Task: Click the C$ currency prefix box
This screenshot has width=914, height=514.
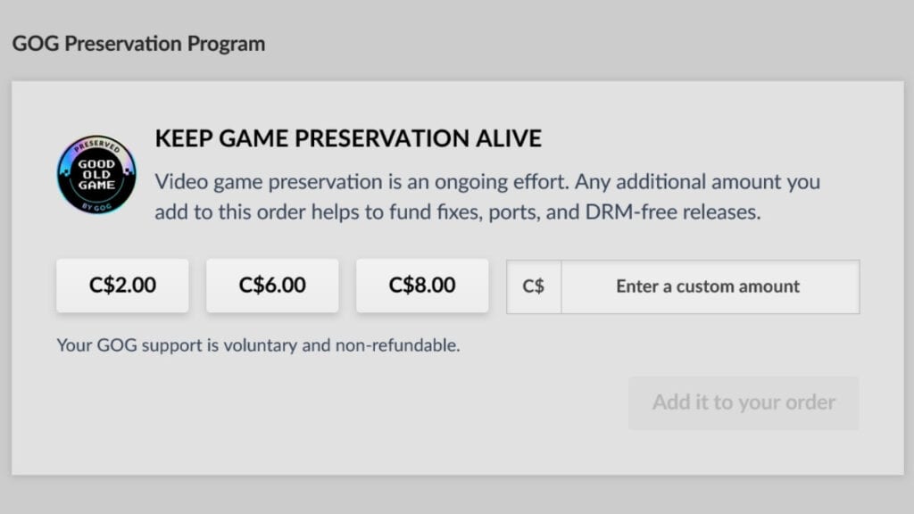Action: coord(534,286)
